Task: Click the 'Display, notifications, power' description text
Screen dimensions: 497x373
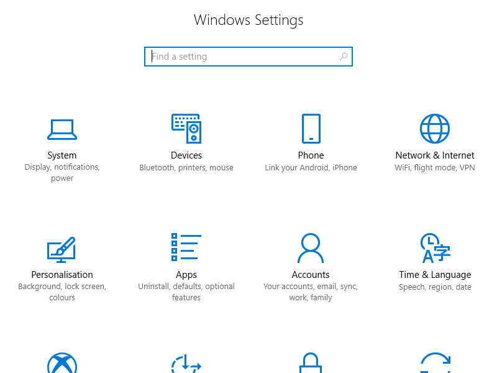Action: tap(62, 173)
